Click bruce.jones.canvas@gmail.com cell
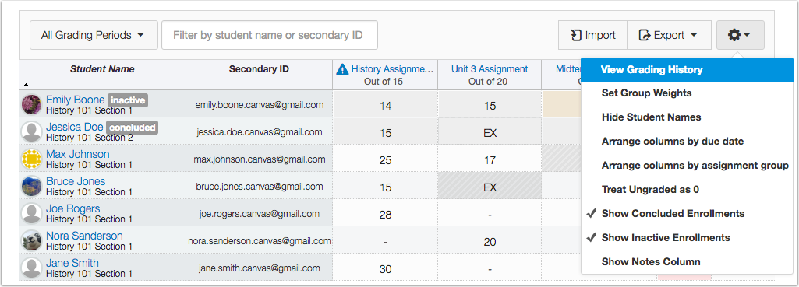The image size is (799, 287). (260, 186)
